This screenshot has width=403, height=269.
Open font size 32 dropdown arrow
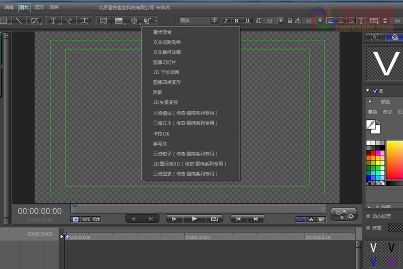click(x=281, y=20)
